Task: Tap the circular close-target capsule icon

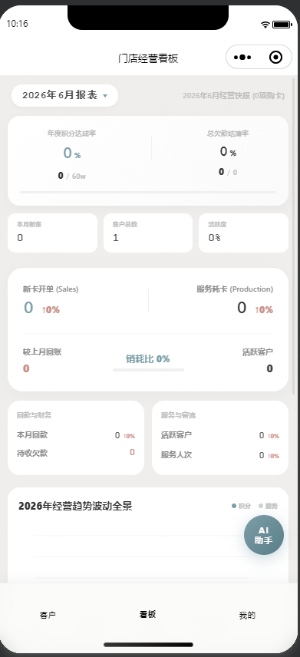Action: pos(275,57)
